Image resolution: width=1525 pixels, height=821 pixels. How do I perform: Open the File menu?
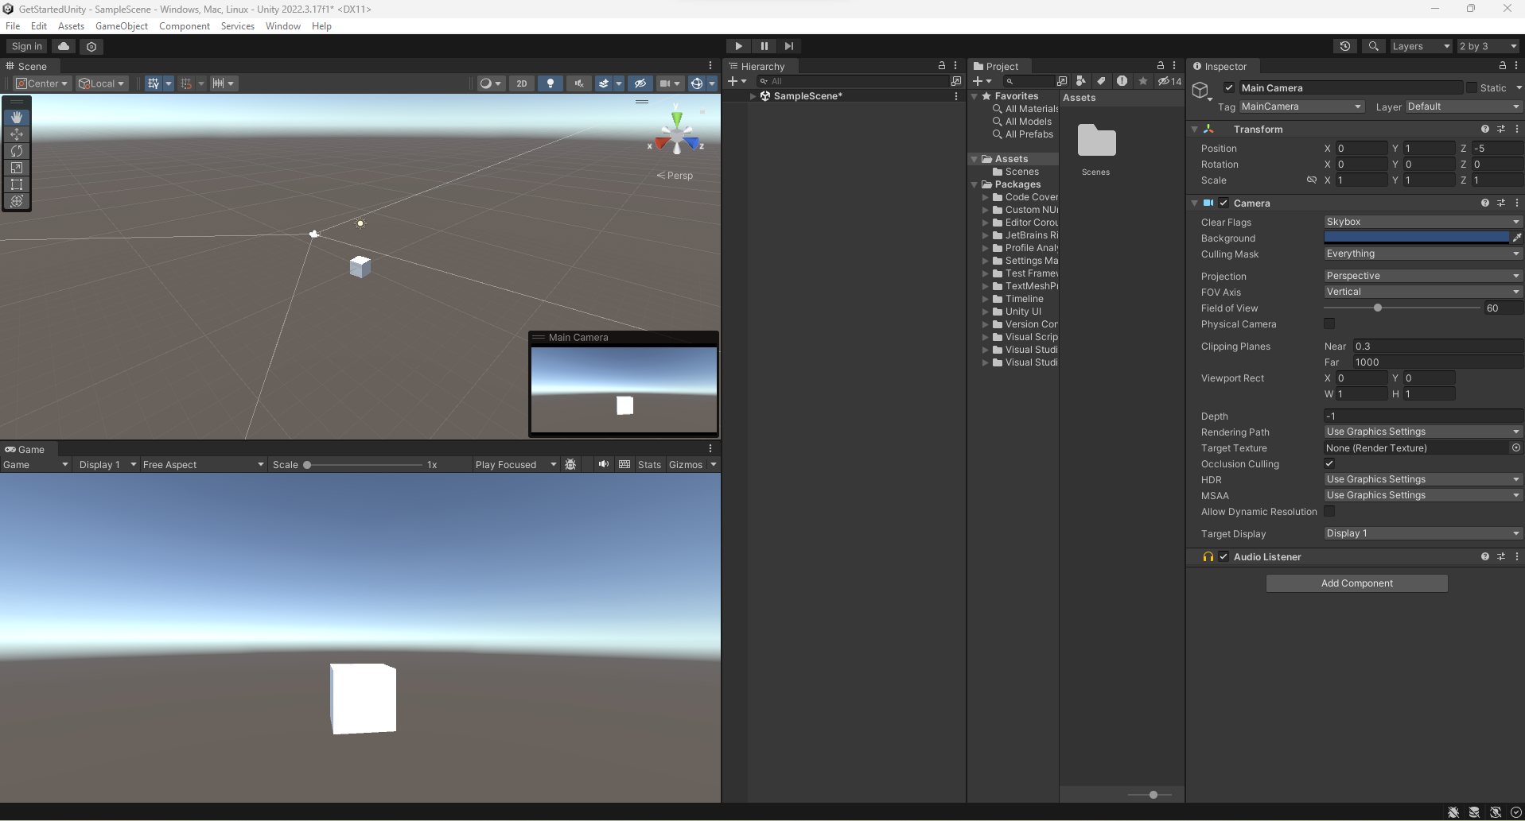[x=13, y=26]
